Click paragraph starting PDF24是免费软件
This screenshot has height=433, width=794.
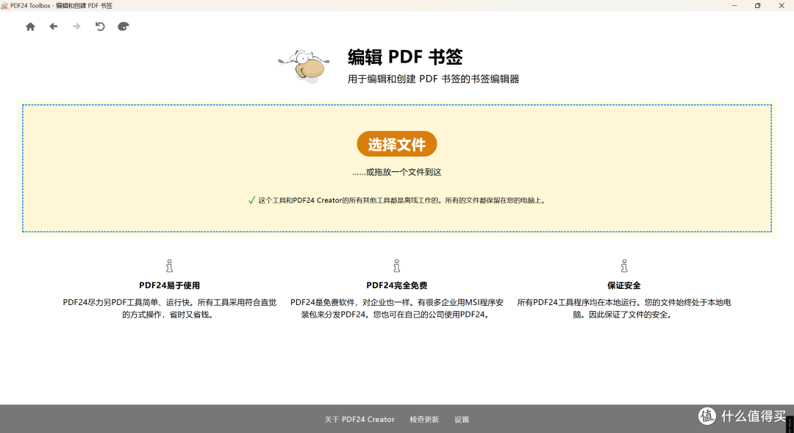point(397,309)
